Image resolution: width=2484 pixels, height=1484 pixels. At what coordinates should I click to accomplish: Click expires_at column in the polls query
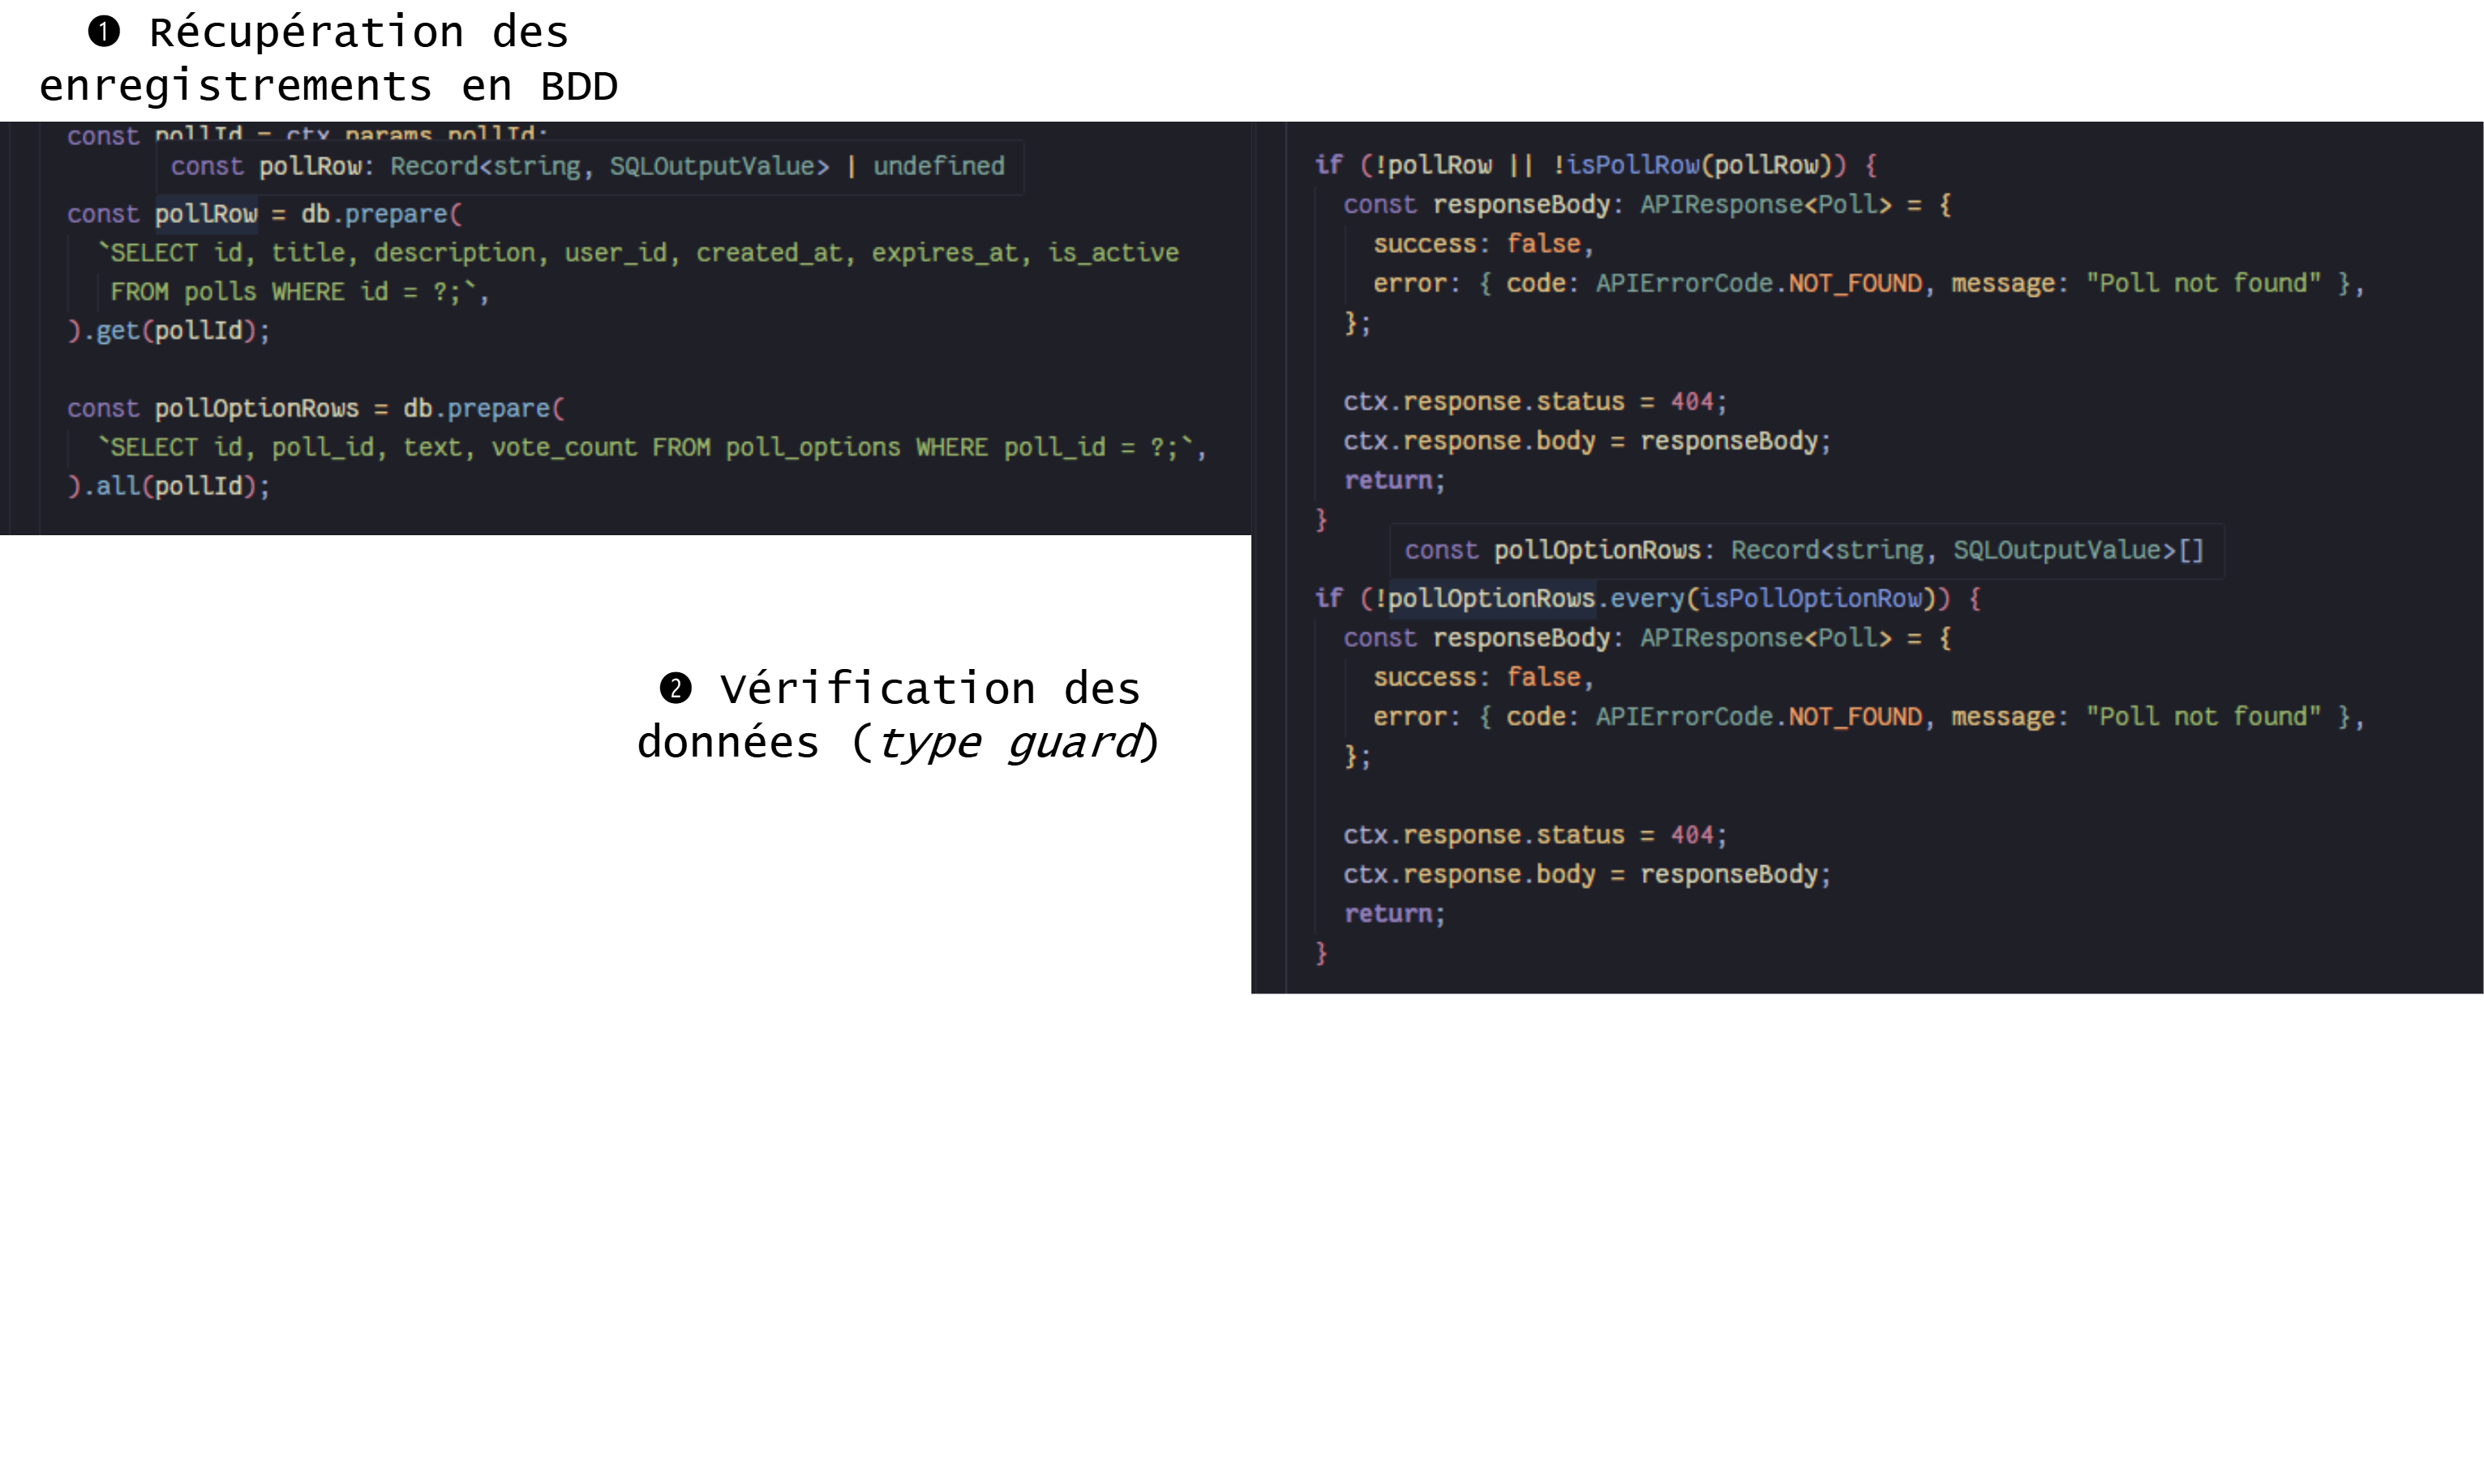944,253
